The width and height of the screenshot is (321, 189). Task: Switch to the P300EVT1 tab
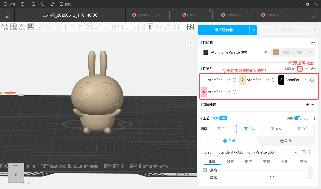pos(232,15)
